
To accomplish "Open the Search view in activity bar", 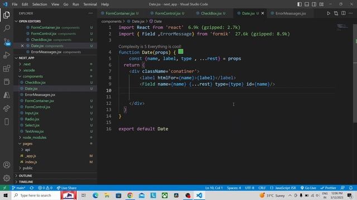I will pyautogui.click(x=7, y=28).
